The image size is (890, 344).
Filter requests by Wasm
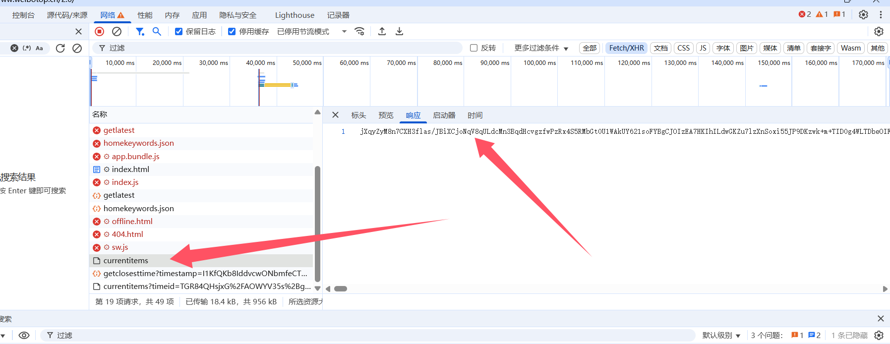pos(851,48)
